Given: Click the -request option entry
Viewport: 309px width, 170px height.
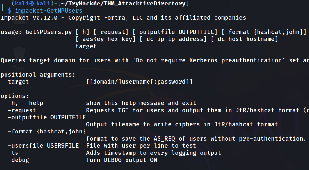Looking at the screenshot, I should click(x=22, y=110).
